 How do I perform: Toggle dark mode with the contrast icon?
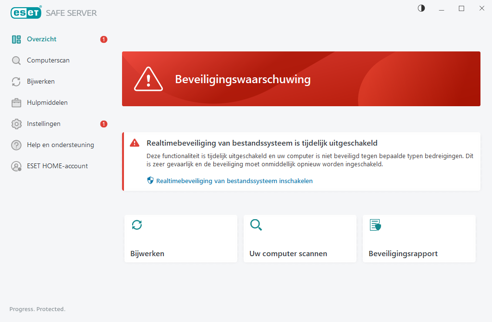(x=421, y=8)
